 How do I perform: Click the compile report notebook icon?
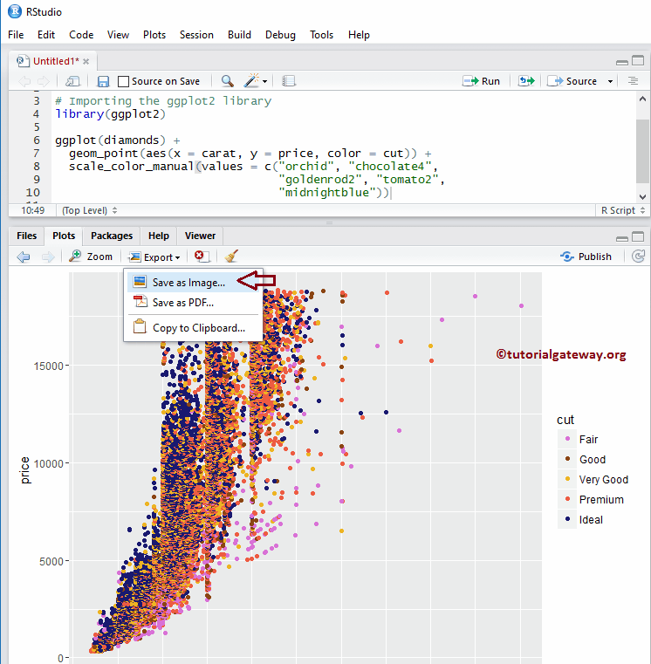[289, 81]
